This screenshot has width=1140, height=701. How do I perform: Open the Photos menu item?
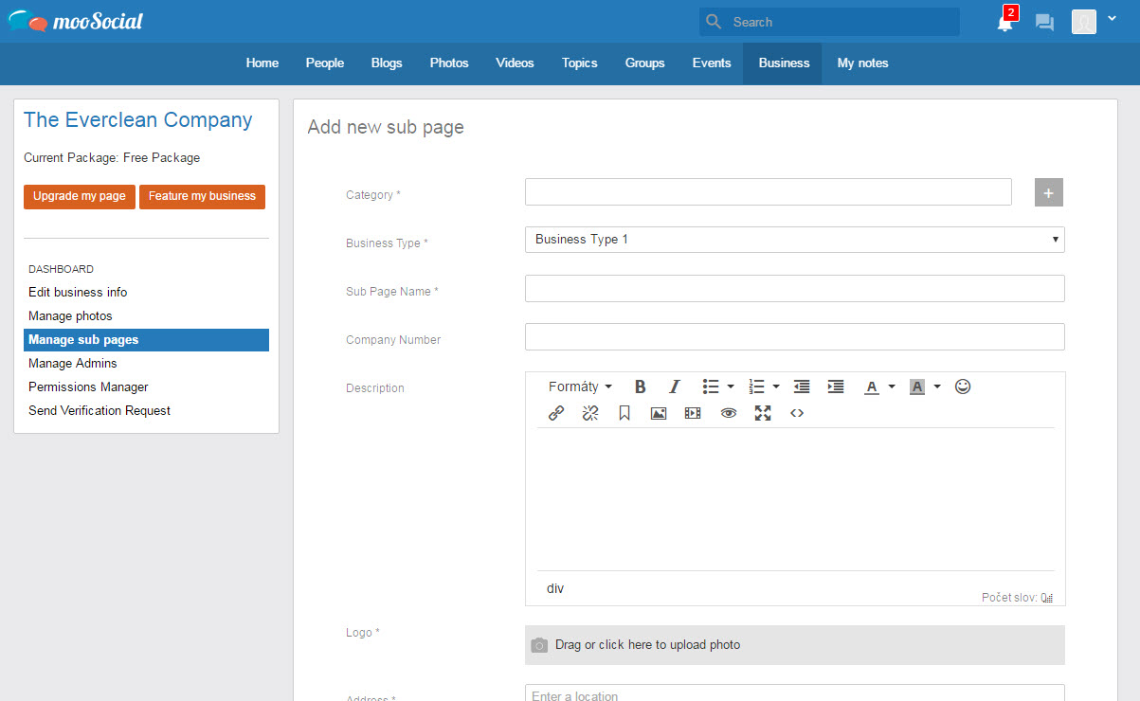click(x=449, y=63)
